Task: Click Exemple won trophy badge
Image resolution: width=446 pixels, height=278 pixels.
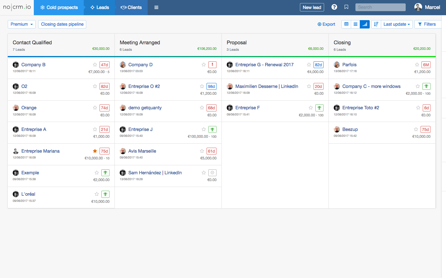Action: click(105, 173)
